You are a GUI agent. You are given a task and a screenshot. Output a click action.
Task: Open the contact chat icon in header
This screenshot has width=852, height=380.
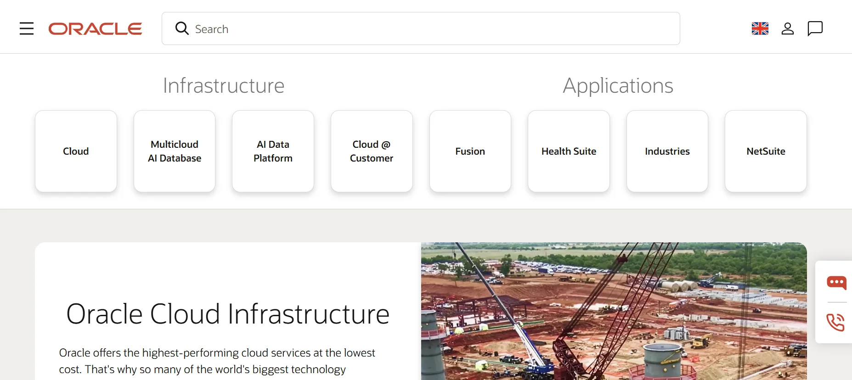click(815, 28)
